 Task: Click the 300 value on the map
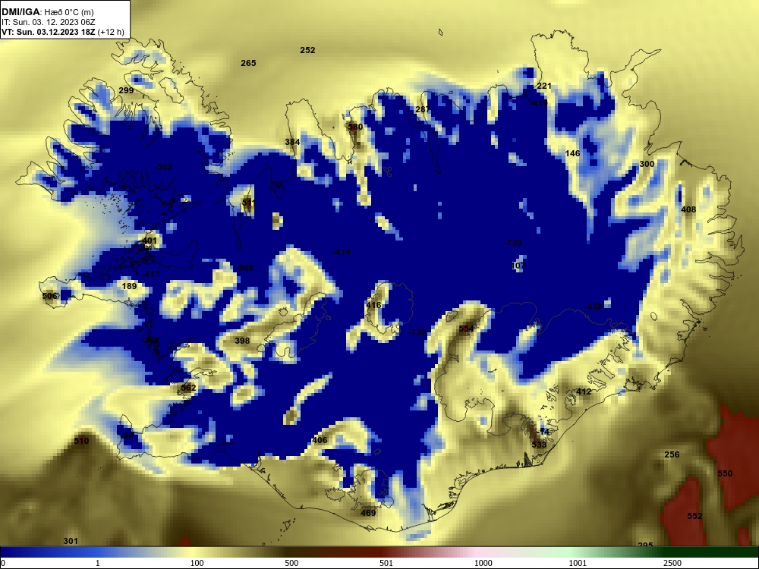click(x=647, y=164)
